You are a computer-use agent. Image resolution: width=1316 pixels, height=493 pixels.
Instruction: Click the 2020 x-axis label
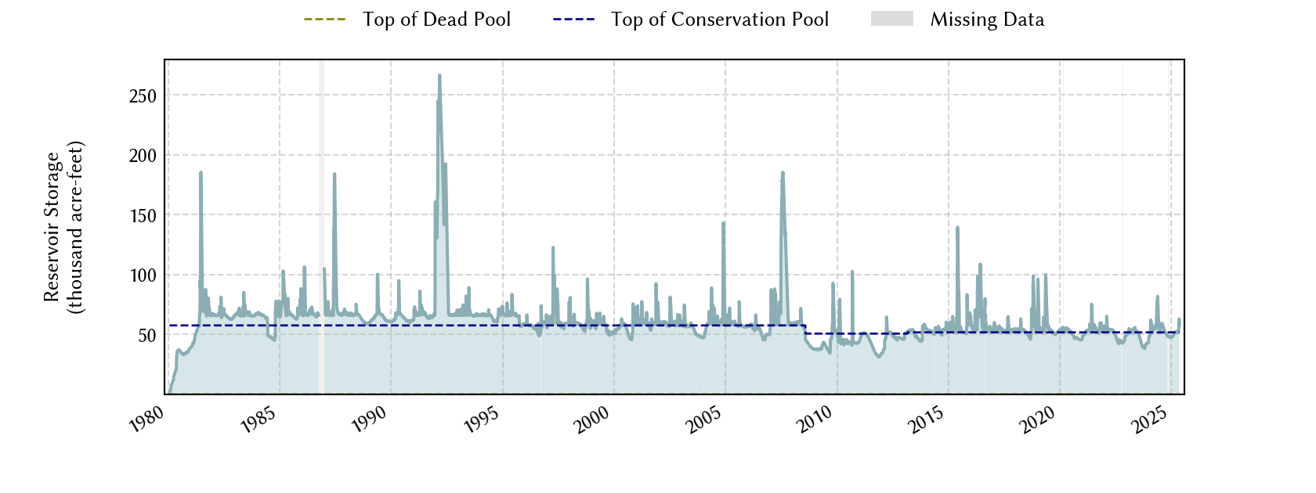point(1039,420)
